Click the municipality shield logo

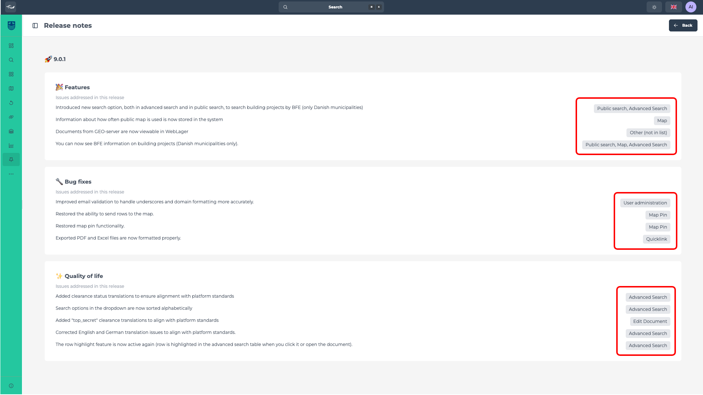11,26
